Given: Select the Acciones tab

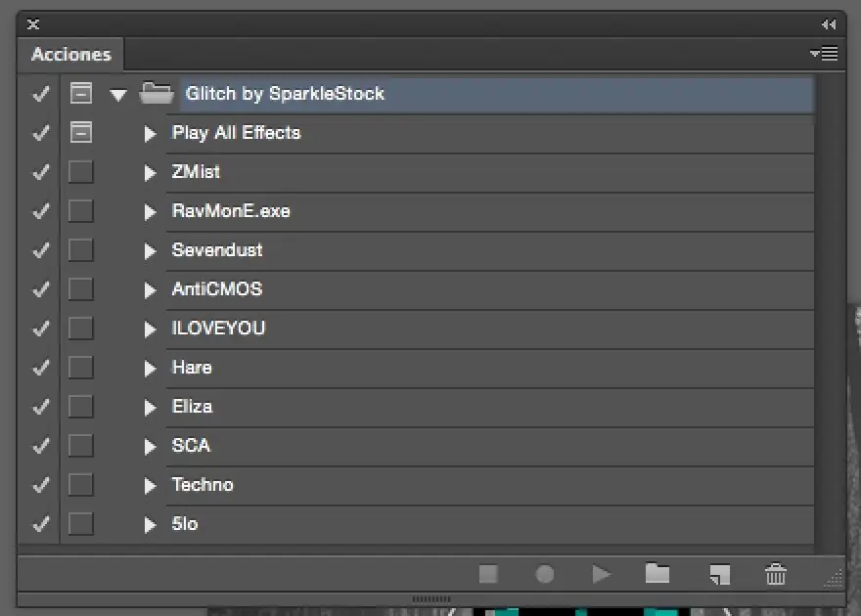Looking at the screenshot, I should 70,55.
